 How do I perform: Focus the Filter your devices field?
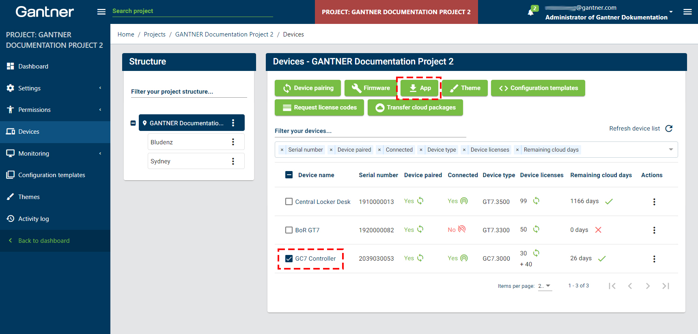pos(370,131)
